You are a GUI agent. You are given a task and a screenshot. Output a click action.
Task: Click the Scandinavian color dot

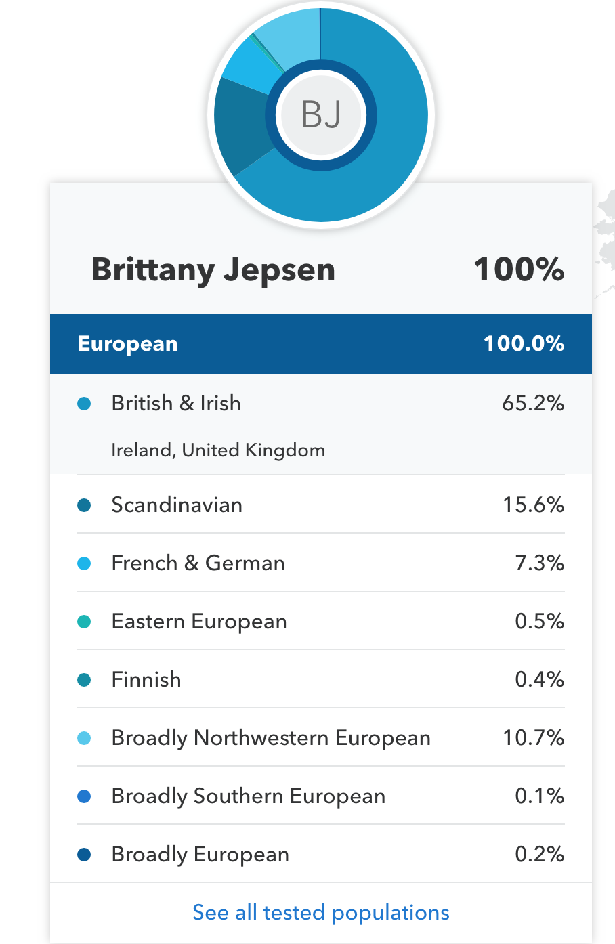(x=85, y=505)
